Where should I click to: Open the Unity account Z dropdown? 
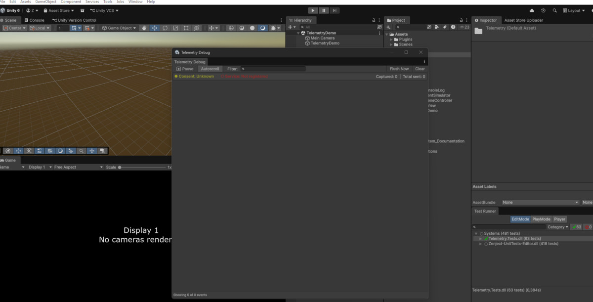pyautogui.click(x=32, y=10)
